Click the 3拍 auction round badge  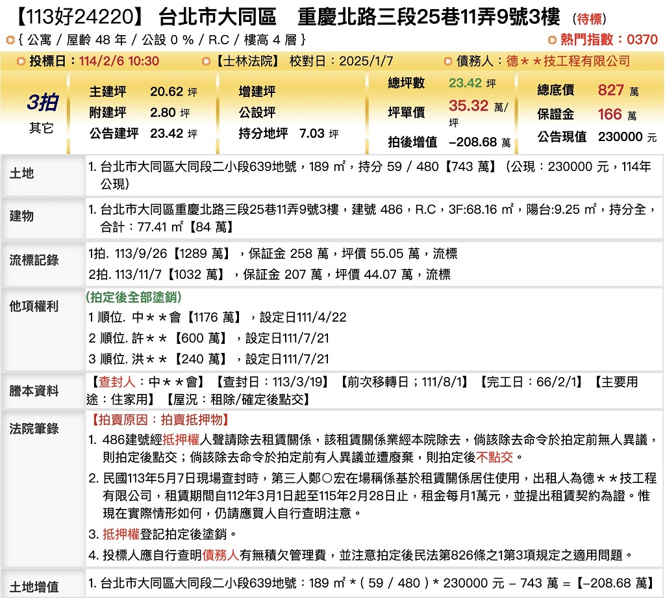pos(42,103)
